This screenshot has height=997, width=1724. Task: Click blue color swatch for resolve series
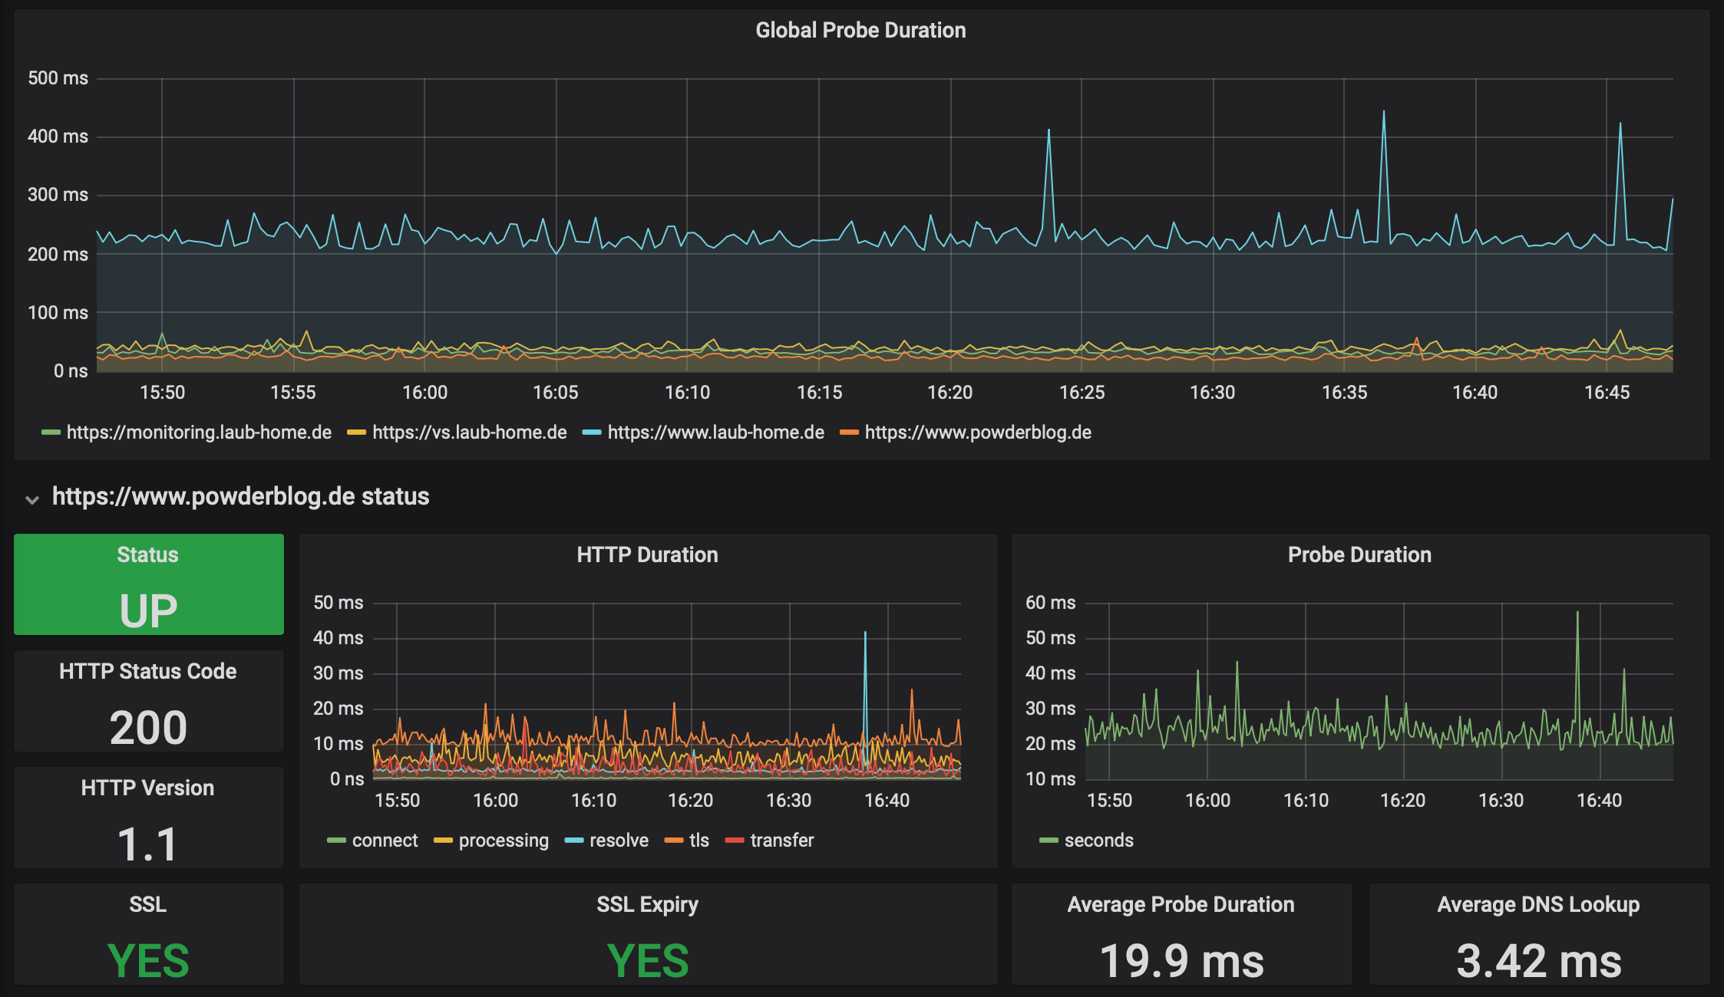[574, 841]
